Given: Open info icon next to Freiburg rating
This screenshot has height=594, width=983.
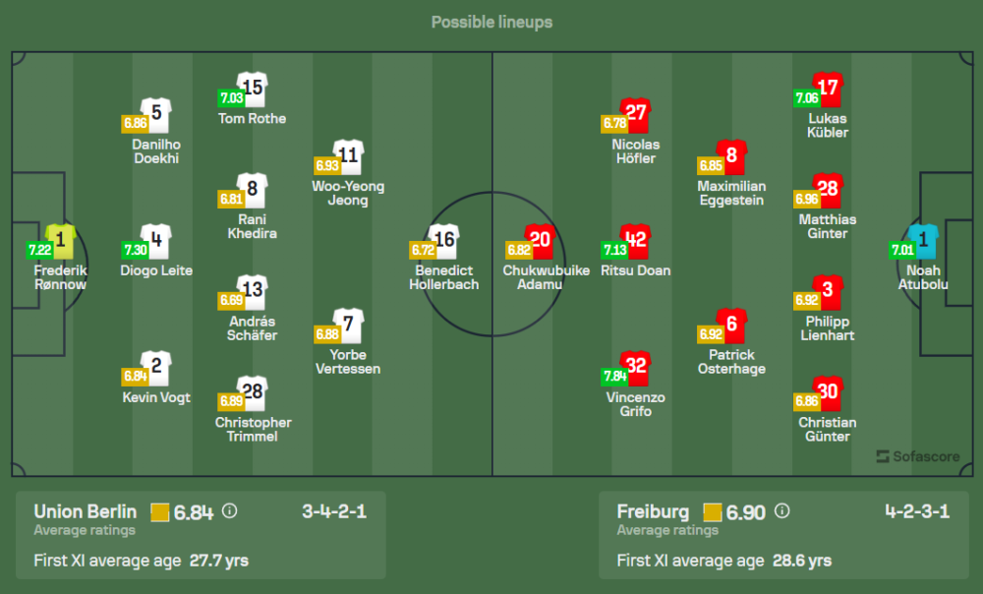Looking at the screenshot, I should [x=781, y=511].
